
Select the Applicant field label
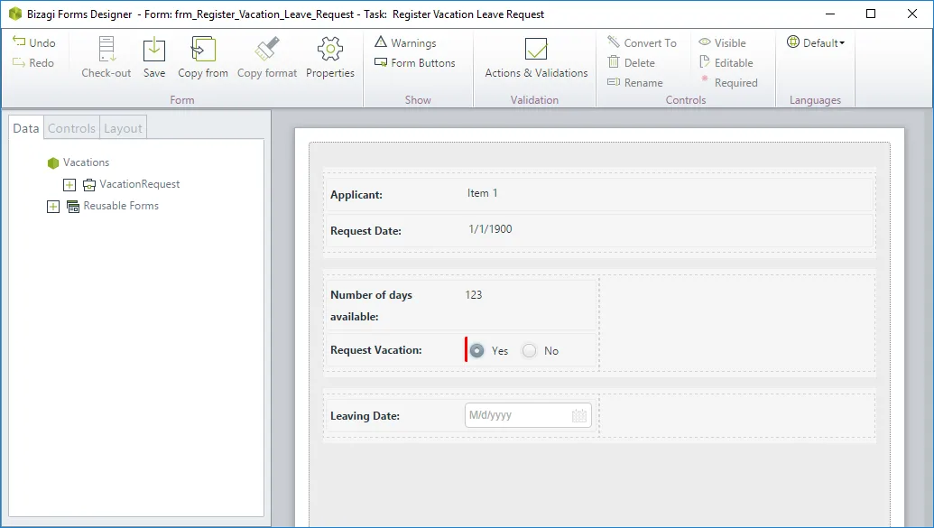click(356, 195)
